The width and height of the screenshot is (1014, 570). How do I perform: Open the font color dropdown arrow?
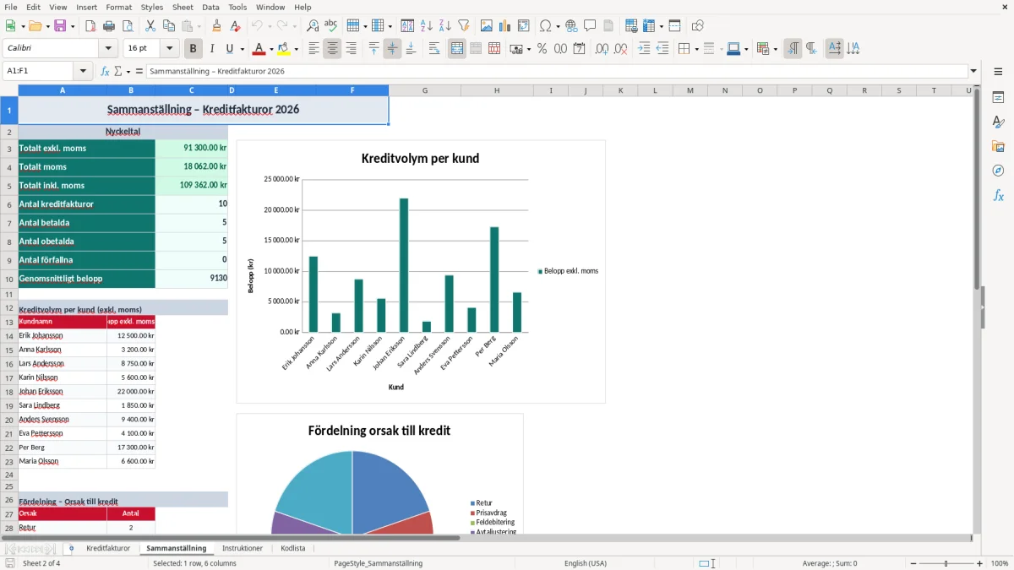(270, 49)
